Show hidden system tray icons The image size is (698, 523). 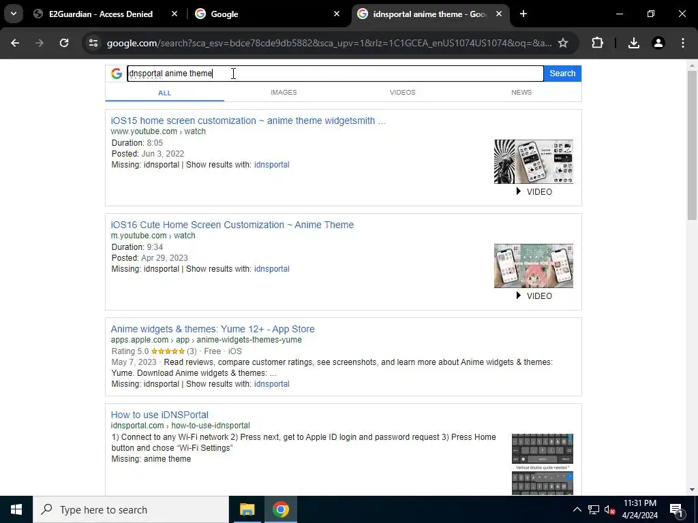tap(577, 509)
